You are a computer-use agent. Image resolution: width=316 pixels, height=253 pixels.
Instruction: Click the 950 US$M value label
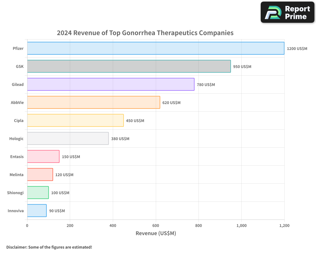tap(242, 67)
